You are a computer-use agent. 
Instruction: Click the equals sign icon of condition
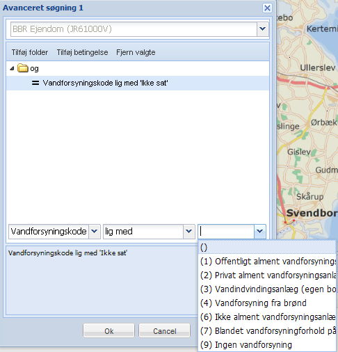[x=35, y=83]
